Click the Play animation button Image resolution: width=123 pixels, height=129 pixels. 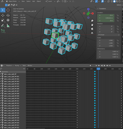coord(104,66)
